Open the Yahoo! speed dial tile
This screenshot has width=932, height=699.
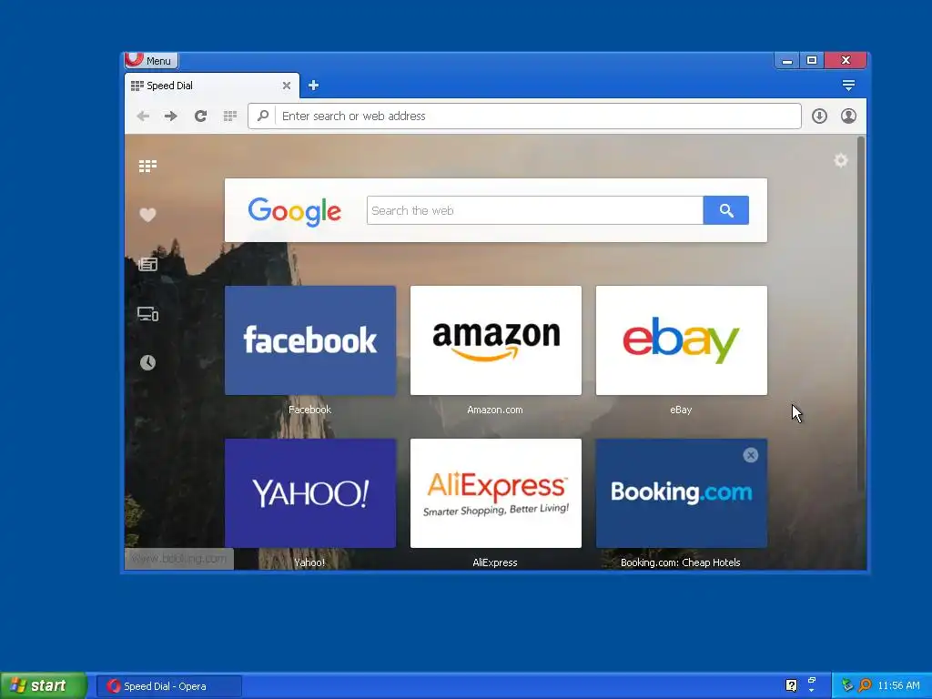[x=310, y=493]
